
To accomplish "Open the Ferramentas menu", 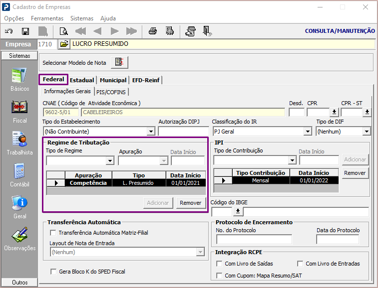I will 47,18.
